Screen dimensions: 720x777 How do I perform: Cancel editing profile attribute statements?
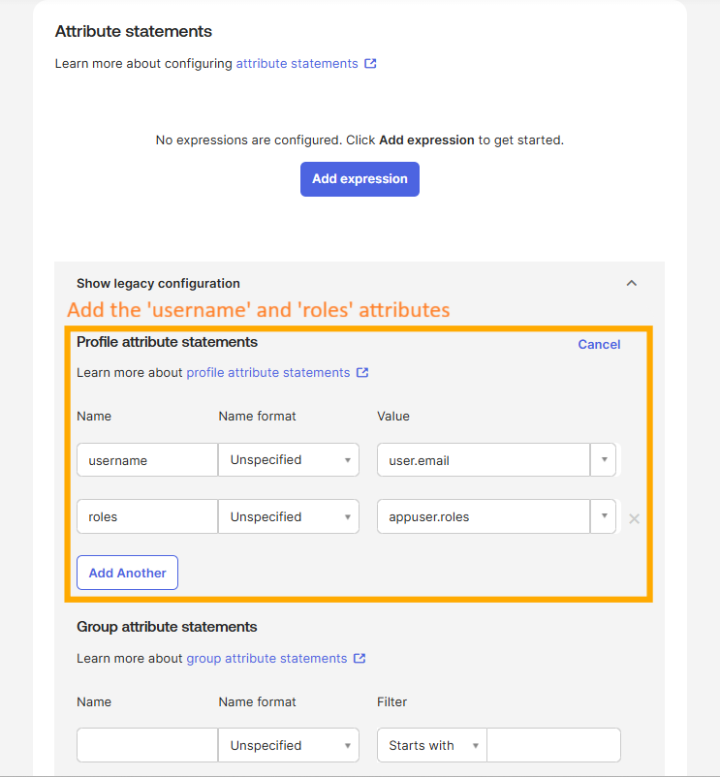[x=599, y=344]
